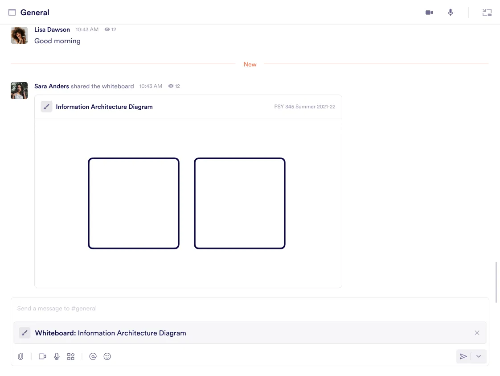Open the shared whiteboard preview canvas
The width and height of the screenshot is (500, 376).
[x=188, y=203]
